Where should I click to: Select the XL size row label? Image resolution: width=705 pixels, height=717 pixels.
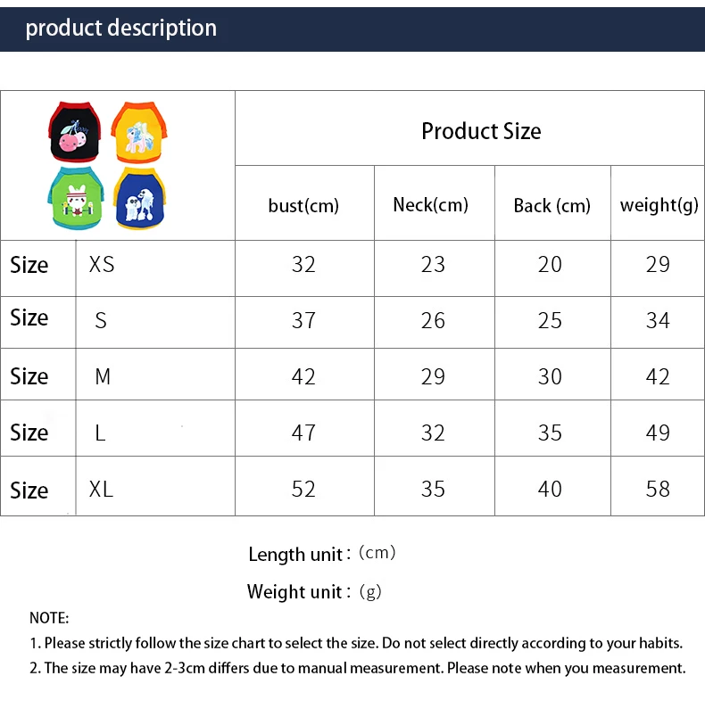[x=102, y=489]
